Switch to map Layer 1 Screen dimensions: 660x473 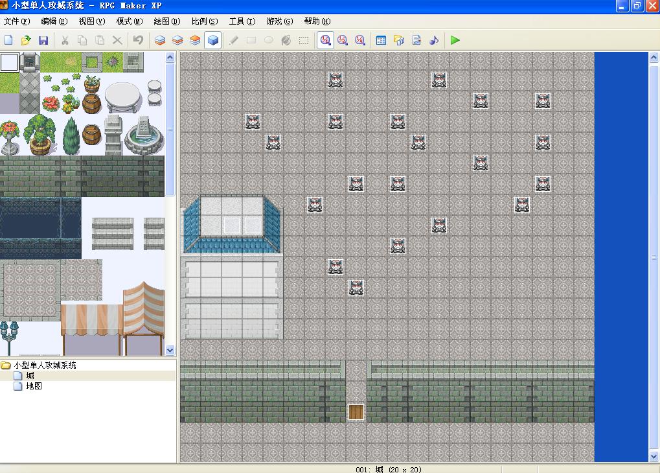coord(160,40)
